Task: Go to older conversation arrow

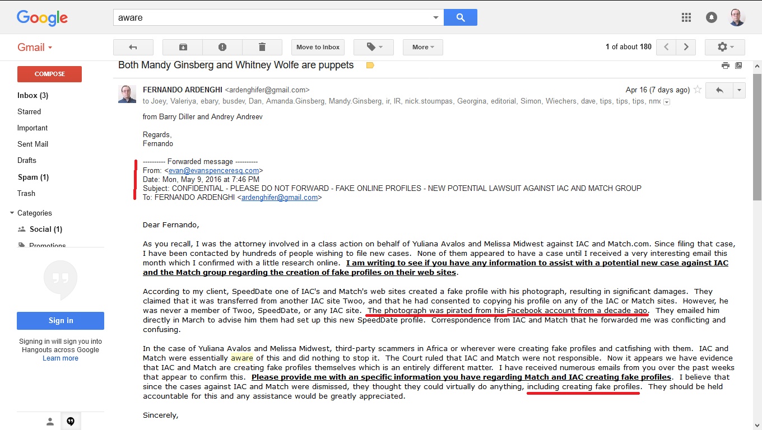Action: (x=686, y=47)
